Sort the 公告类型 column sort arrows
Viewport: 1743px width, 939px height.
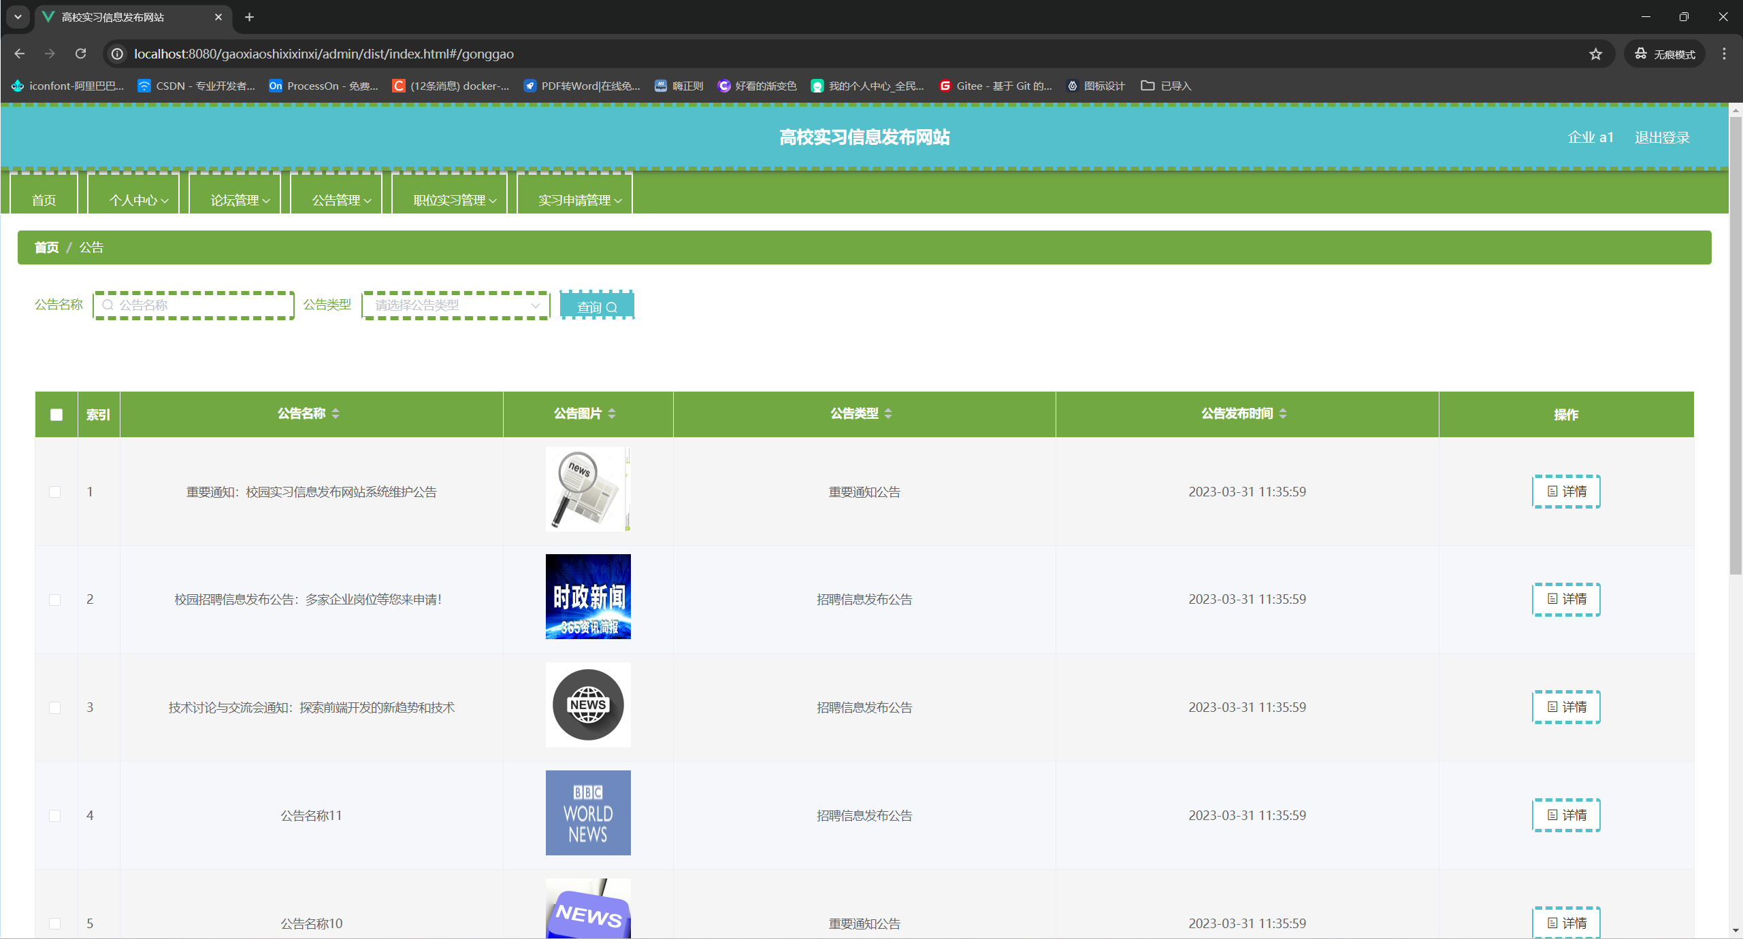(x=888, y=413)
